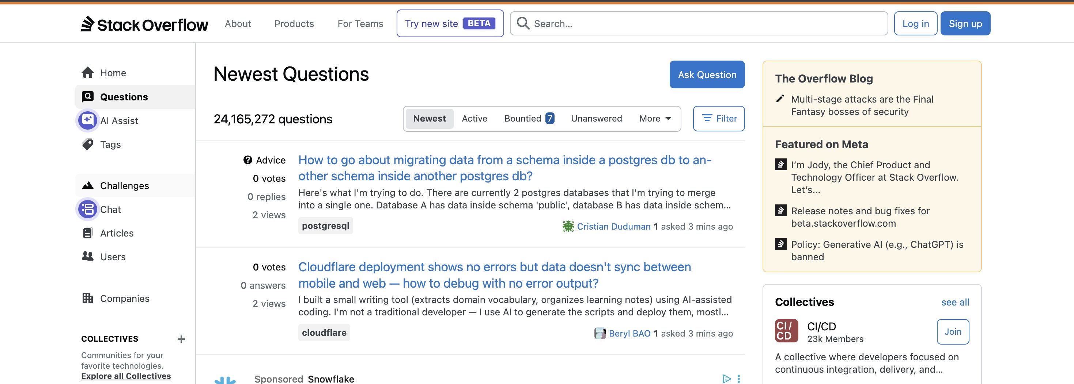Click the Users people icon
This screenshot has height=384, width=1074.
pos(88,256)
